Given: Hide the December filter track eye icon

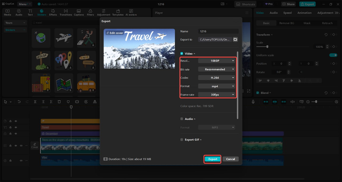Looking at the screenshot, I should [x=16, y=134].
